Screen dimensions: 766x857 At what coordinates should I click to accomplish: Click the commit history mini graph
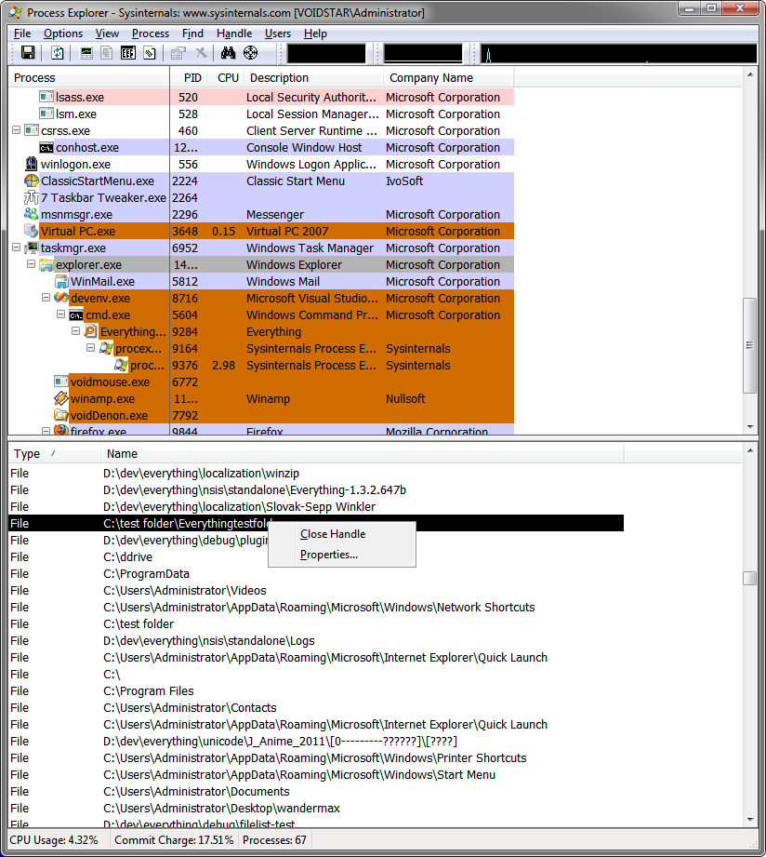[423, 54]
